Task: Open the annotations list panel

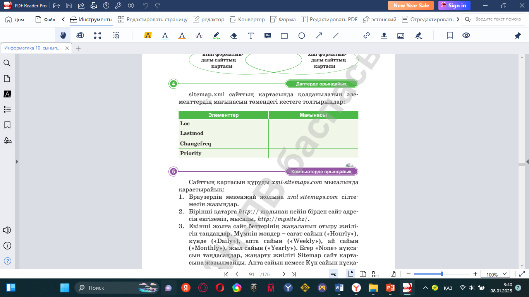Action: point(7,94)
